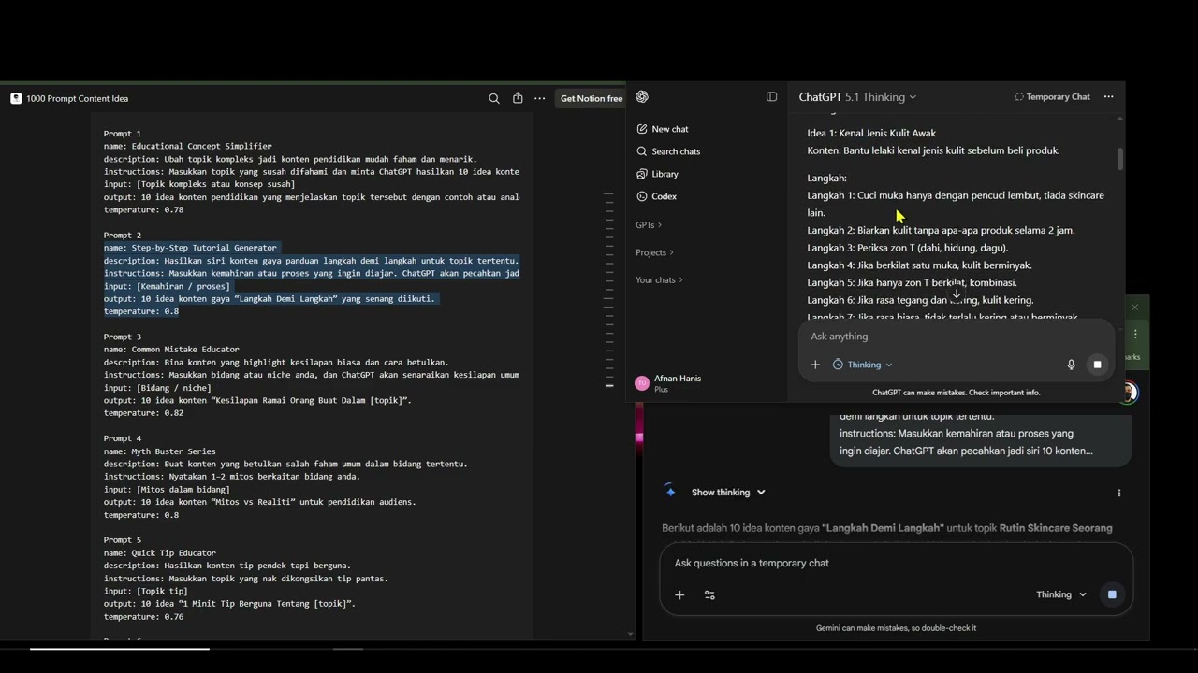Open Search chats in ChatGPT sidebar
The height and width of the screenshot is (673, 1198).
pos(667,151)
